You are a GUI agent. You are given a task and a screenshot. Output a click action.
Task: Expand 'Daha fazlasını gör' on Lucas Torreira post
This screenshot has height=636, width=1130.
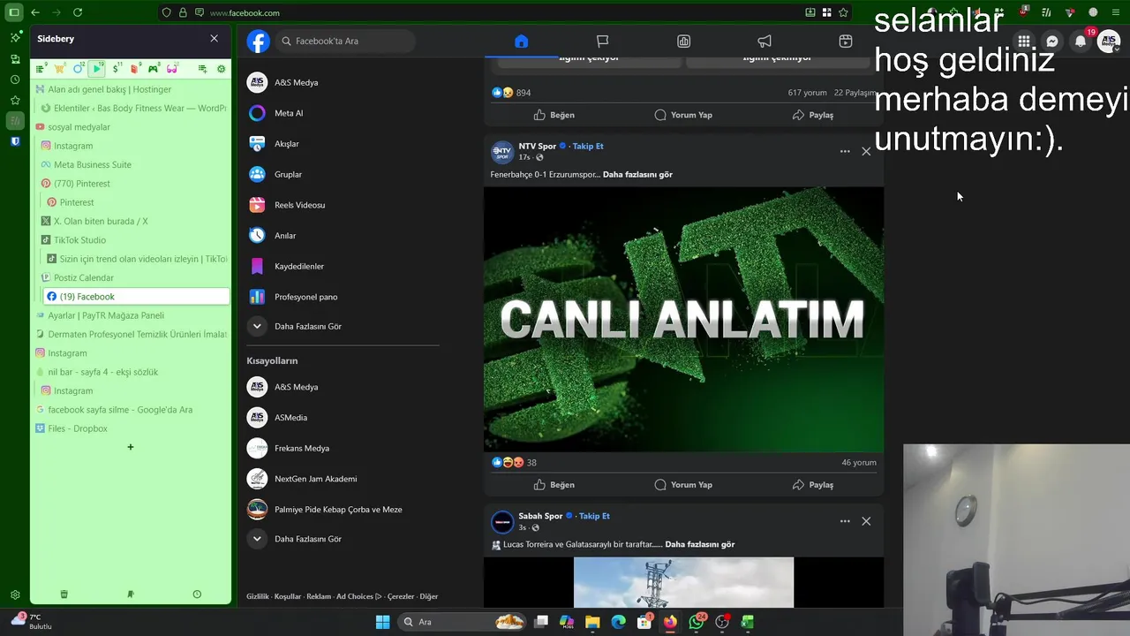[700, 544]
